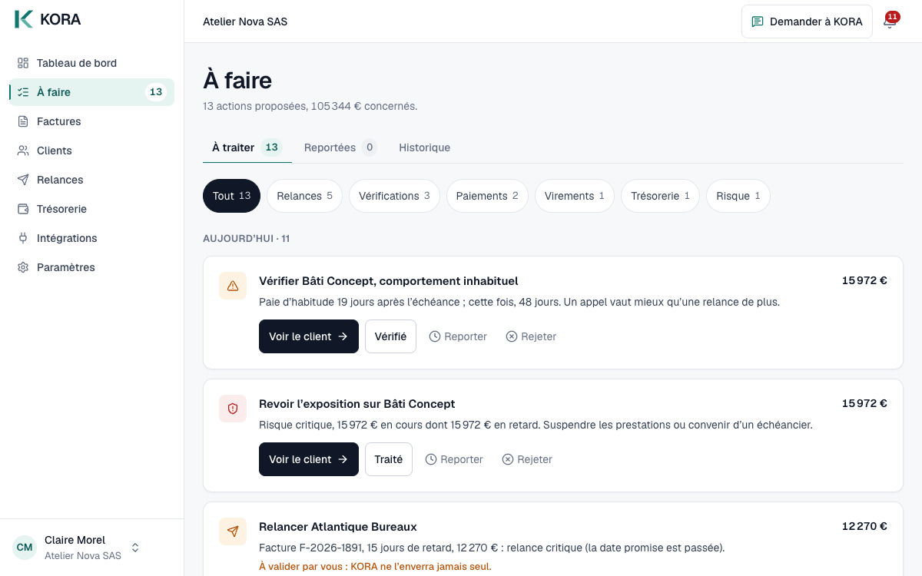Click Revoir l'exposition sur Bâti Concept title
This screenshot has width=922, height=576.
[x=357, y=404]
